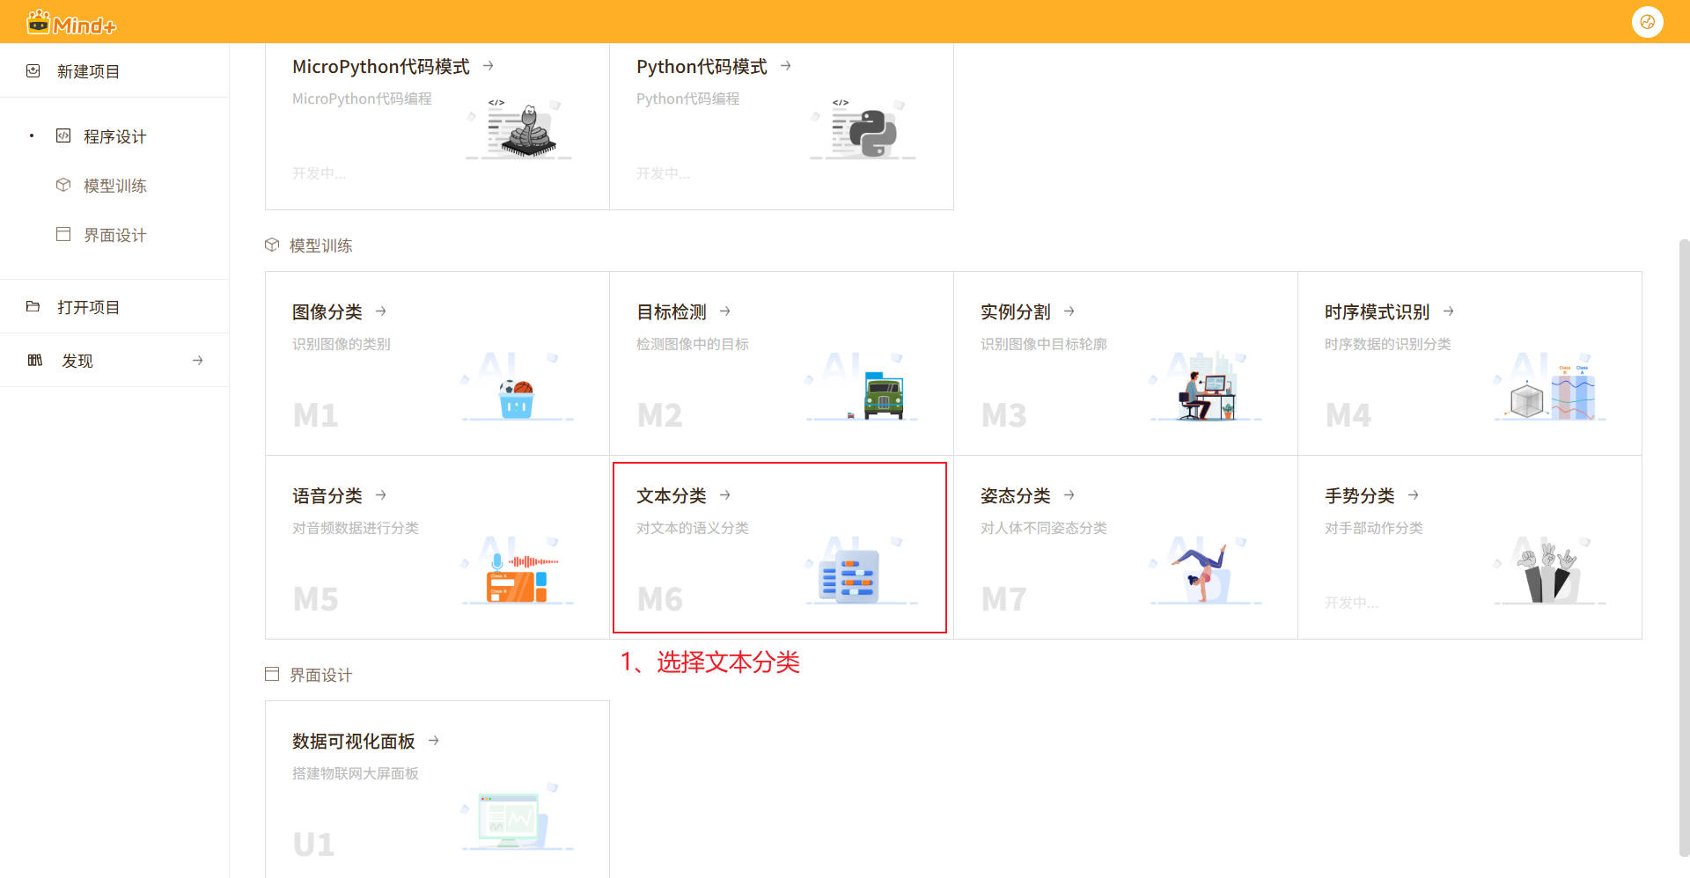Screen dimensions: 1690x878
Task: Open the 图像分类 card title
Action: coord(327,312)
